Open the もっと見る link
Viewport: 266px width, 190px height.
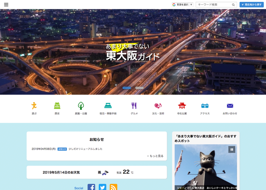155,156
